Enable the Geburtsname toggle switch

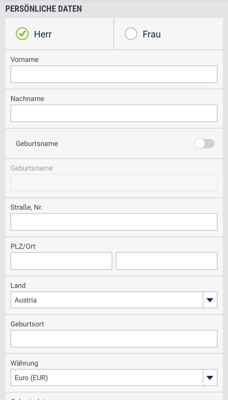tap(204, 144)
